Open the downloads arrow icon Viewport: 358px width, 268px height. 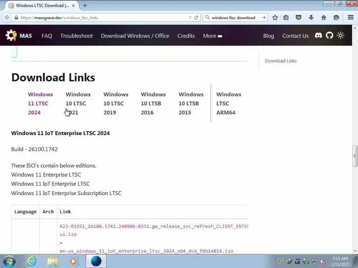(311, 17)
